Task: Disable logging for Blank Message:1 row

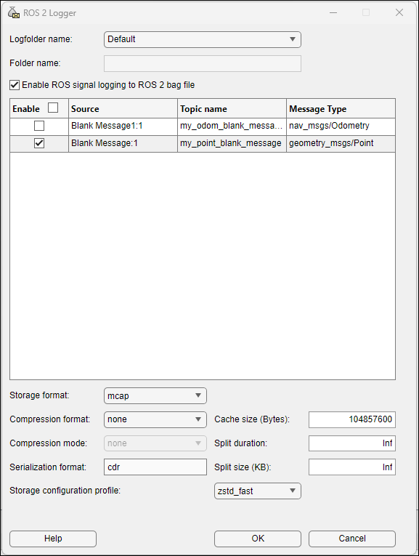Action: click(39, 143)
